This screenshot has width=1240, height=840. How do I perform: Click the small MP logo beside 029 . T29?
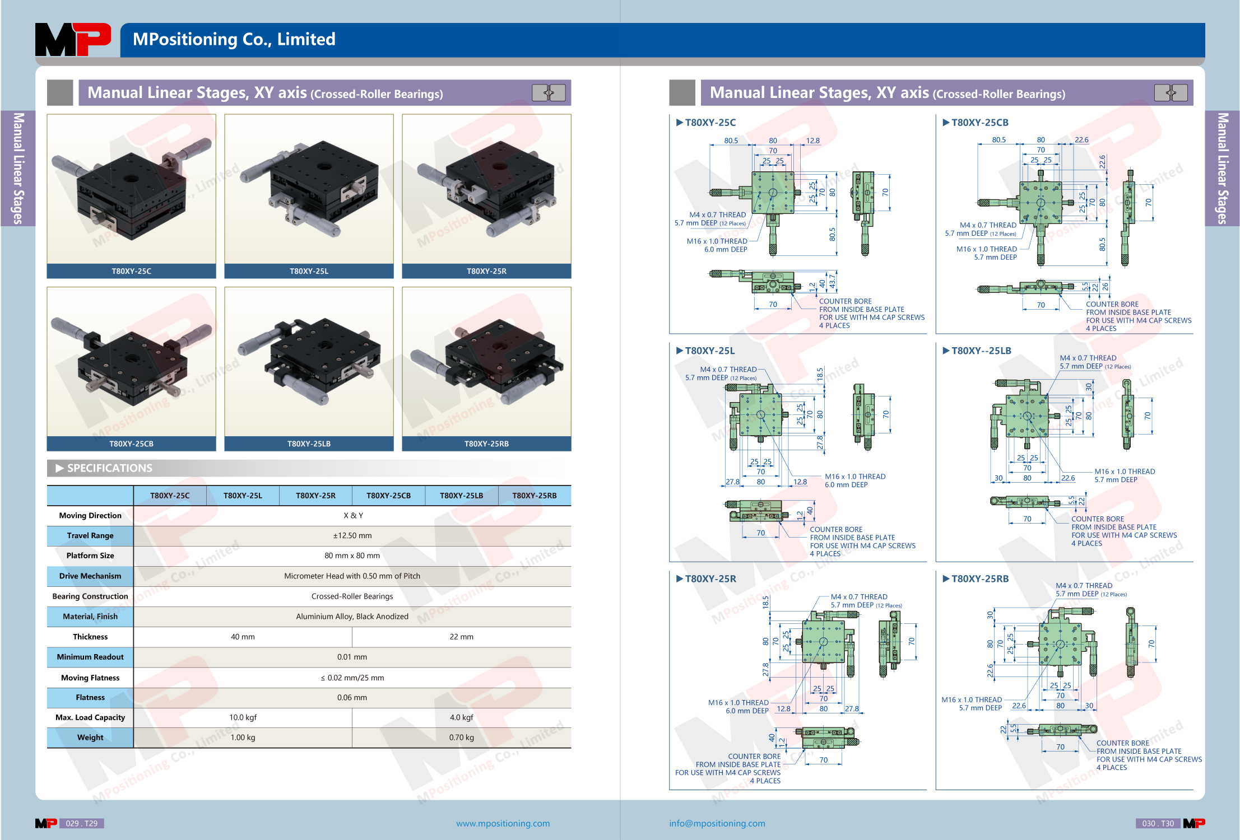(46, 823)
